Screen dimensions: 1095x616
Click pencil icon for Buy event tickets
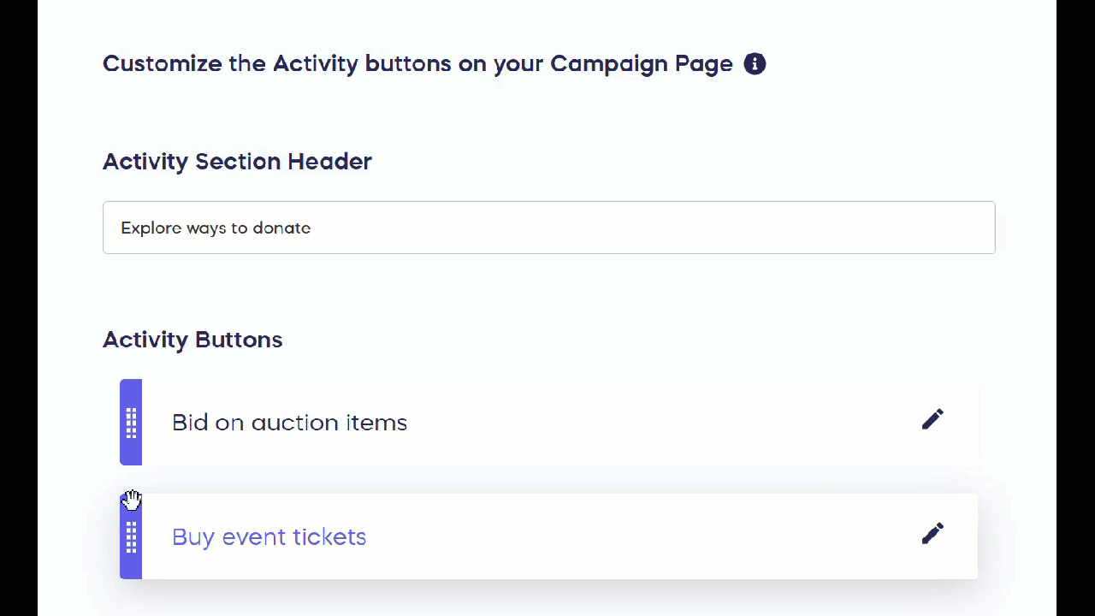click(x=932, y=534)
